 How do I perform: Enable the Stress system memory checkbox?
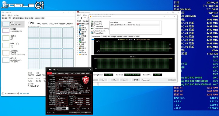tap(94, 29)
